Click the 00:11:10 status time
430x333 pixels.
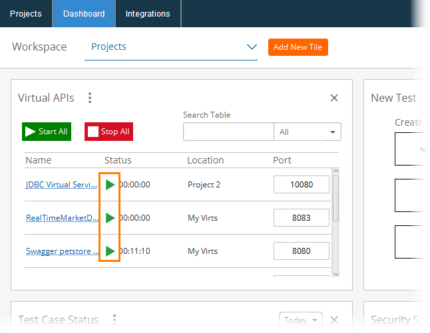click(135, 251)
